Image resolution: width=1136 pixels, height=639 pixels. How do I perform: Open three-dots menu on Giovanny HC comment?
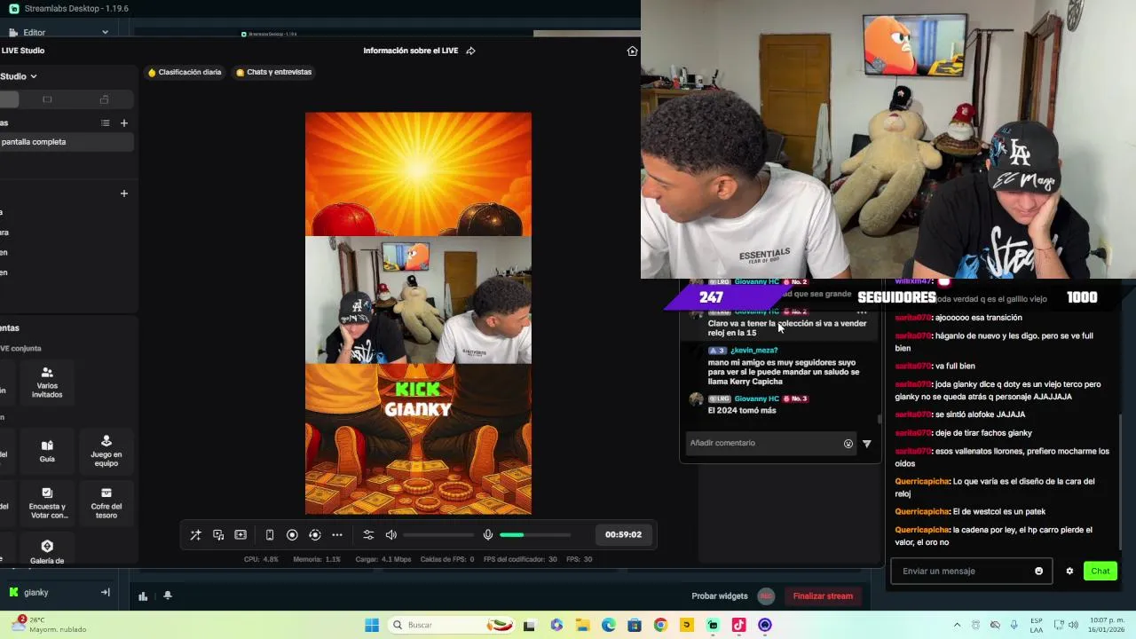[x=862, y=312]
